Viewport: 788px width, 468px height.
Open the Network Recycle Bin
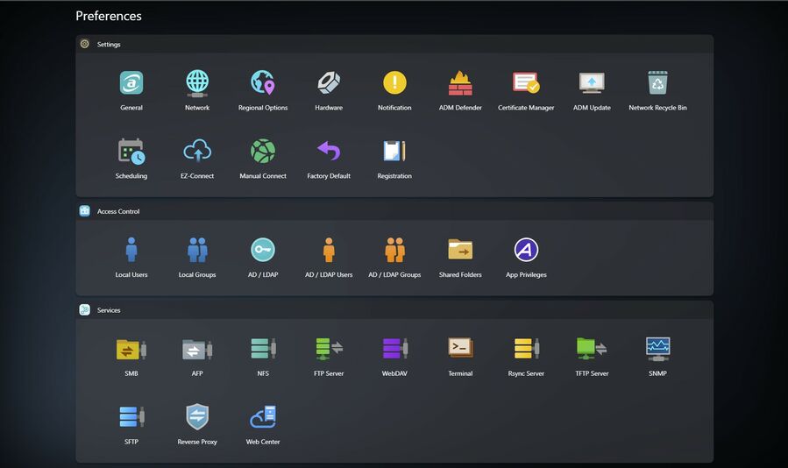point(657,83)
